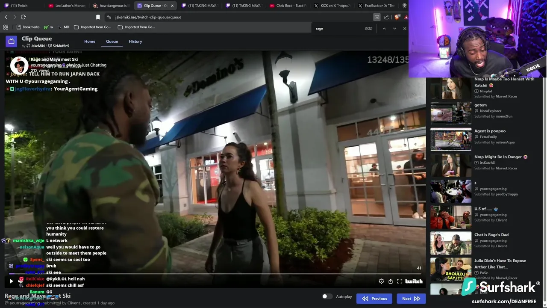Open the MR bookmark
Viewport: 547px width, 308px height.
coord(63,27)
